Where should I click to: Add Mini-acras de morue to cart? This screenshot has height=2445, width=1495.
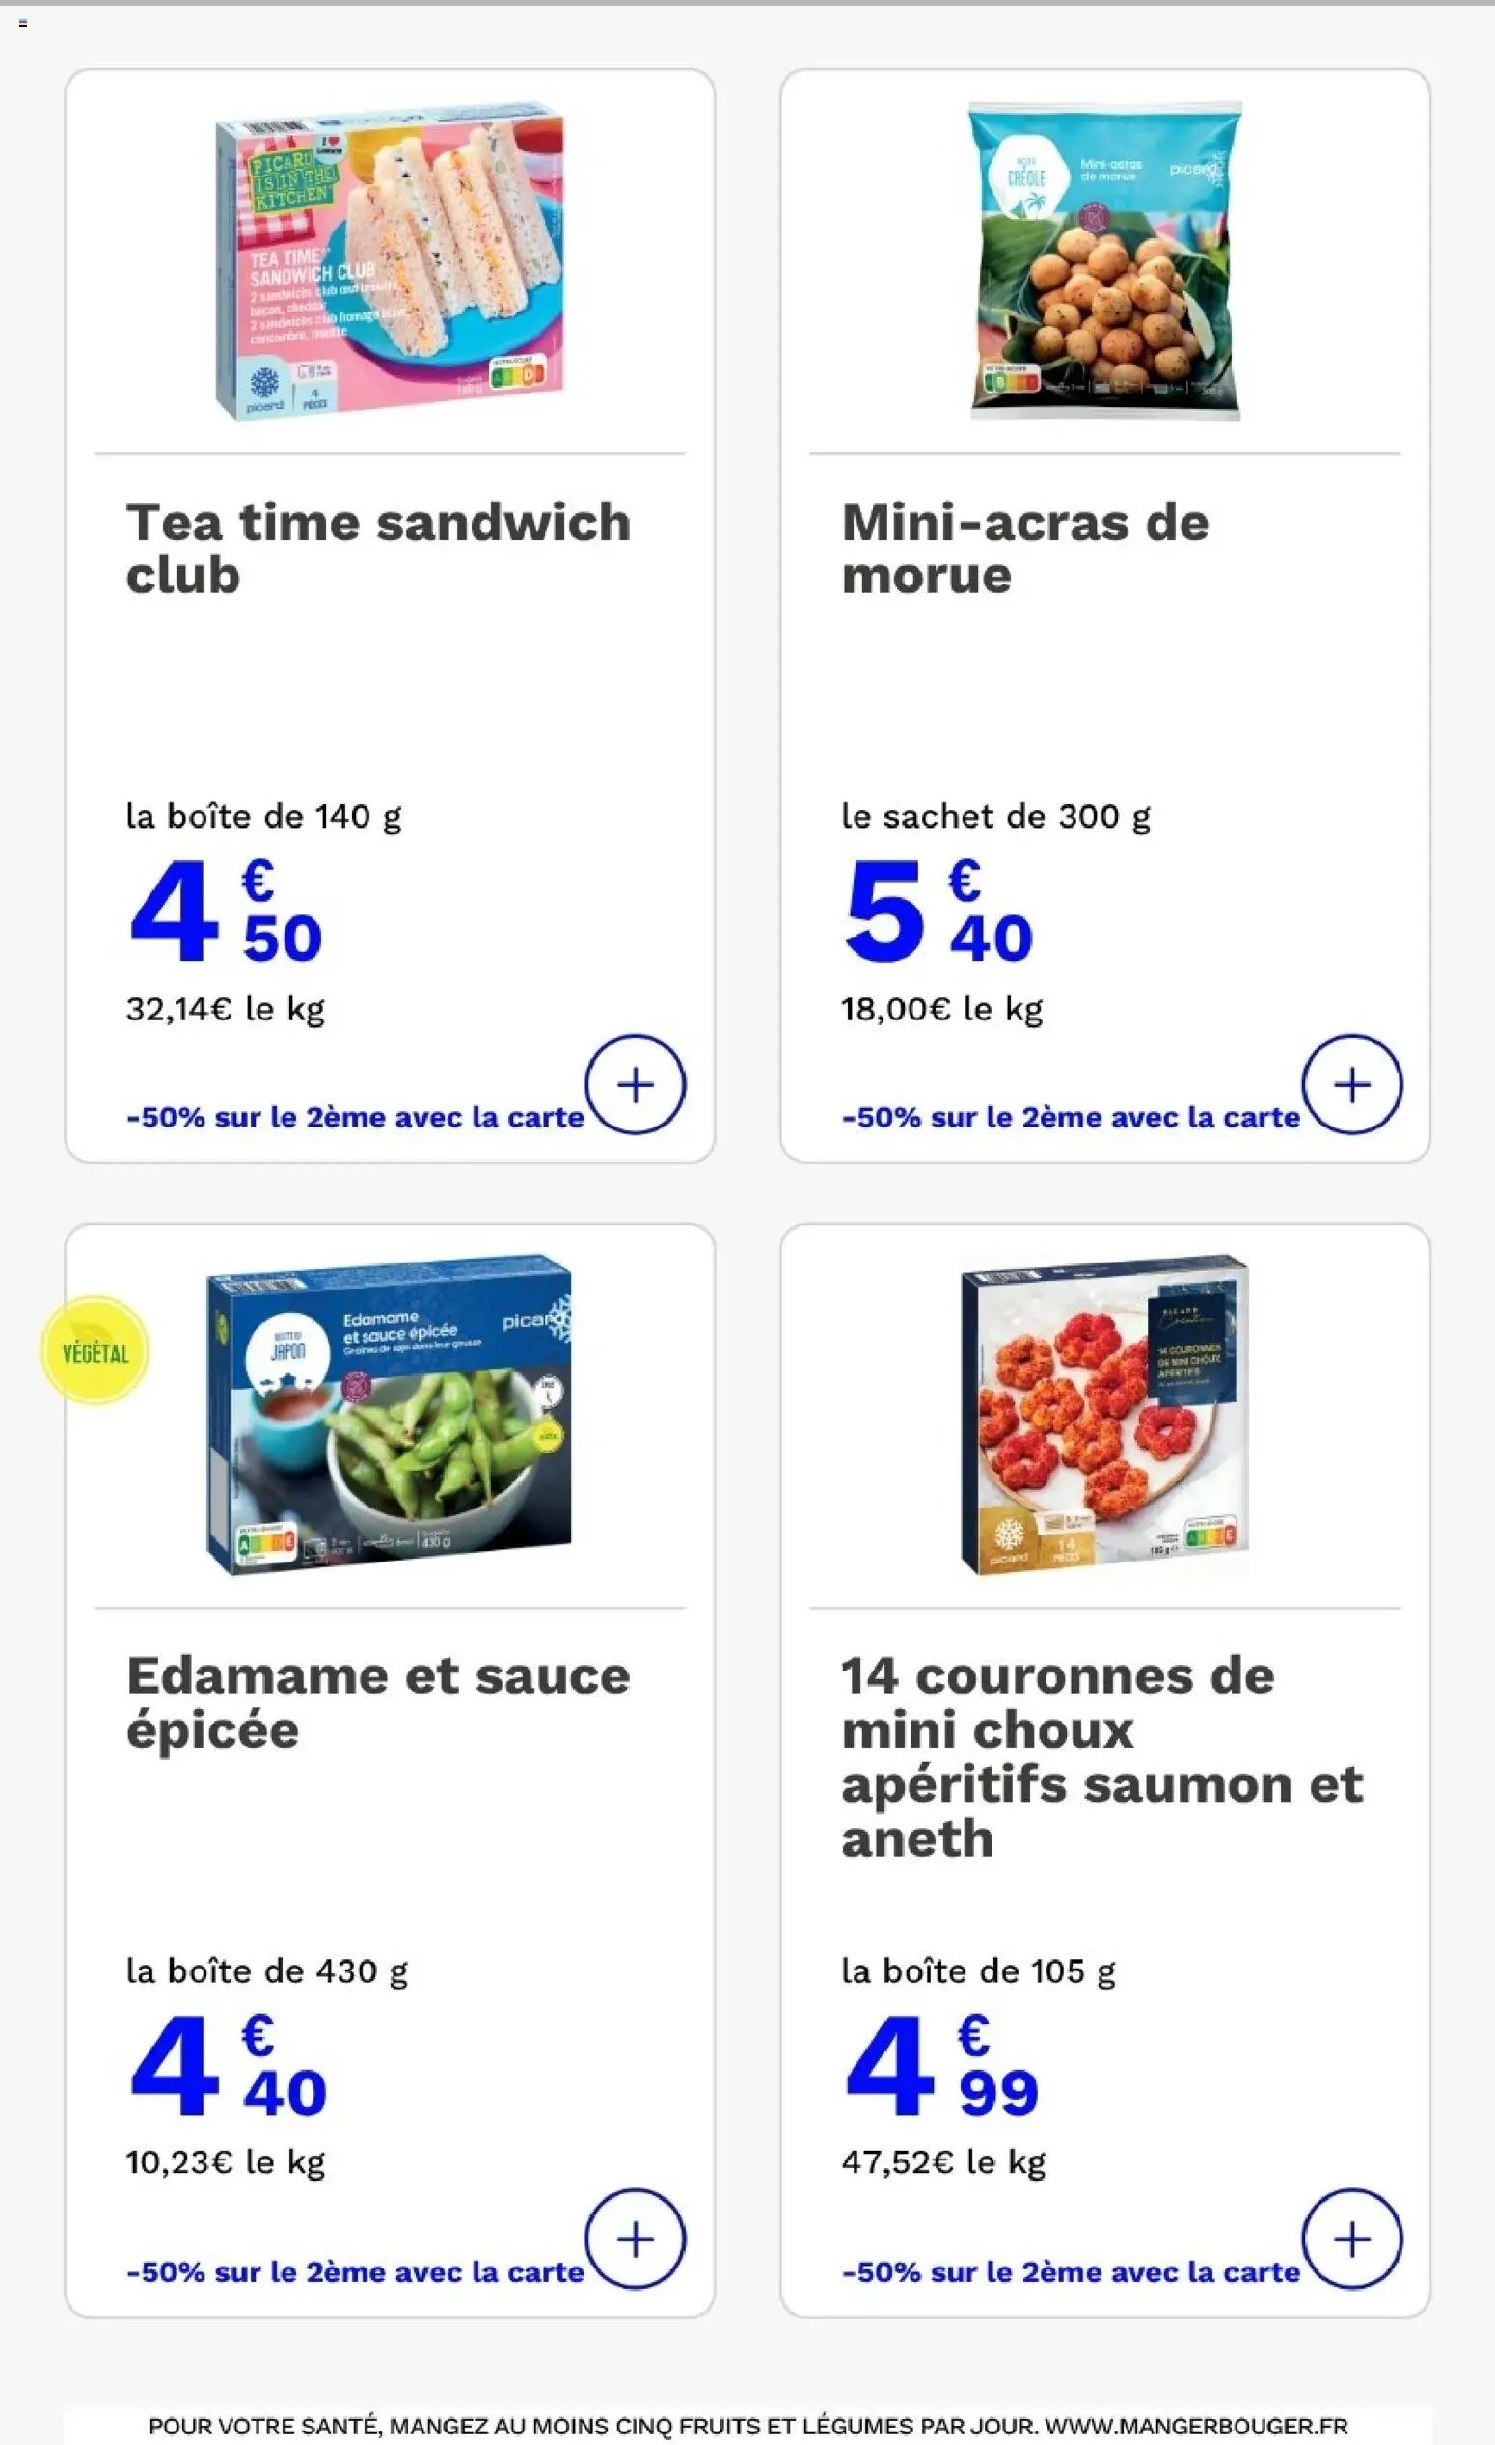[1351, 1084]
